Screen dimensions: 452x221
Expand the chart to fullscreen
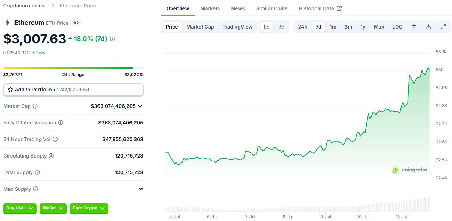pos(443,27)
